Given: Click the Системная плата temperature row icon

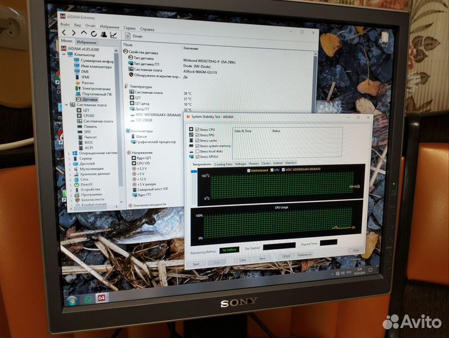Looking at the screenshot, I should 132,92.
